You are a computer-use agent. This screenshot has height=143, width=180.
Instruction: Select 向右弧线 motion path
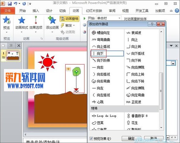click(x=101, y=74)
